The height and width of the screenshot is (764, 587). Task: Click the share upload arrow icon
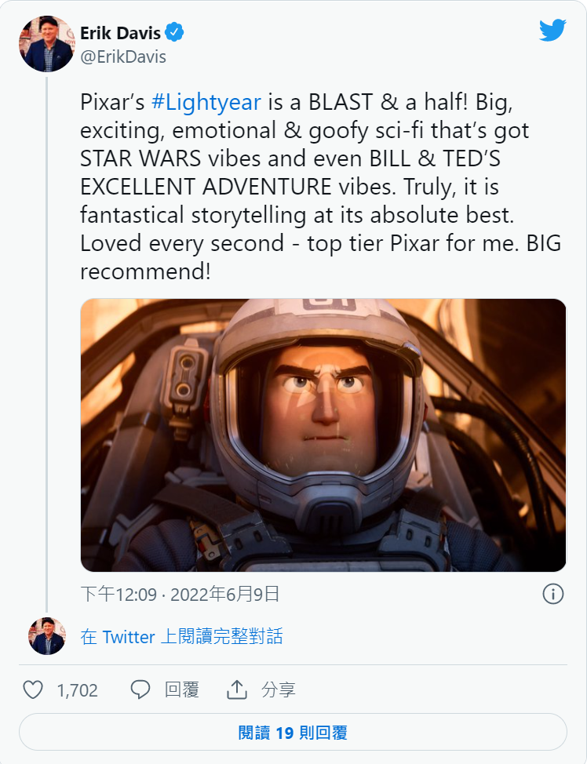coord(237,689)
